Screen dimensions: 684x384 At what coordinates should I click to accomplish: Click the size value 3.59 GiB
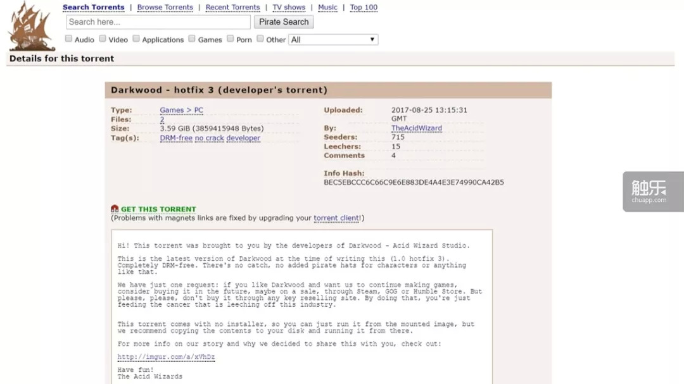click(212, 128)
